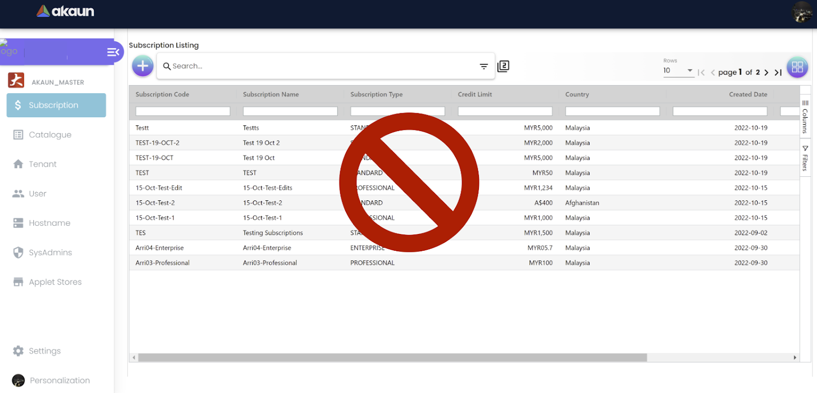Open the grid apps launcher icon
Image resolution: width=817 pixels, height=393 pixels.
[x=797, y=67]
